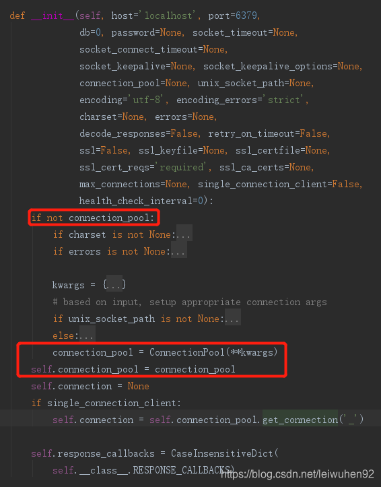Click the encoding_errors='strict' parameter

[241, 100]
